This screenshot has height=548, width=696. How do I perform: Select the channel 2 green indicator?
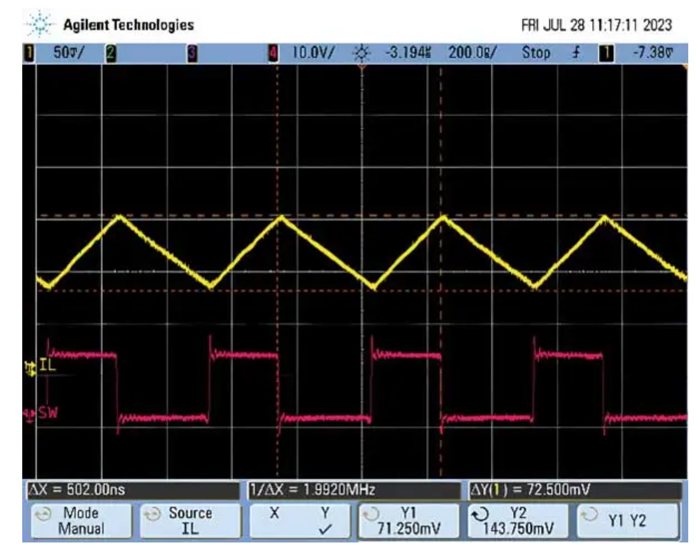111,53
